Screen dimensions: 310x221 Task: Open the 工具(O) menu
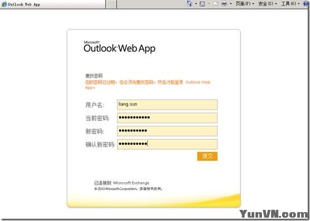coord(290,3)
